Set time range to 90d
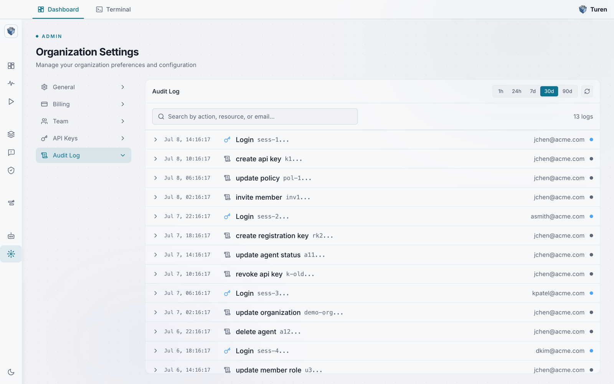The width and height of the screenshot is (614, 384). coord(567,91)
